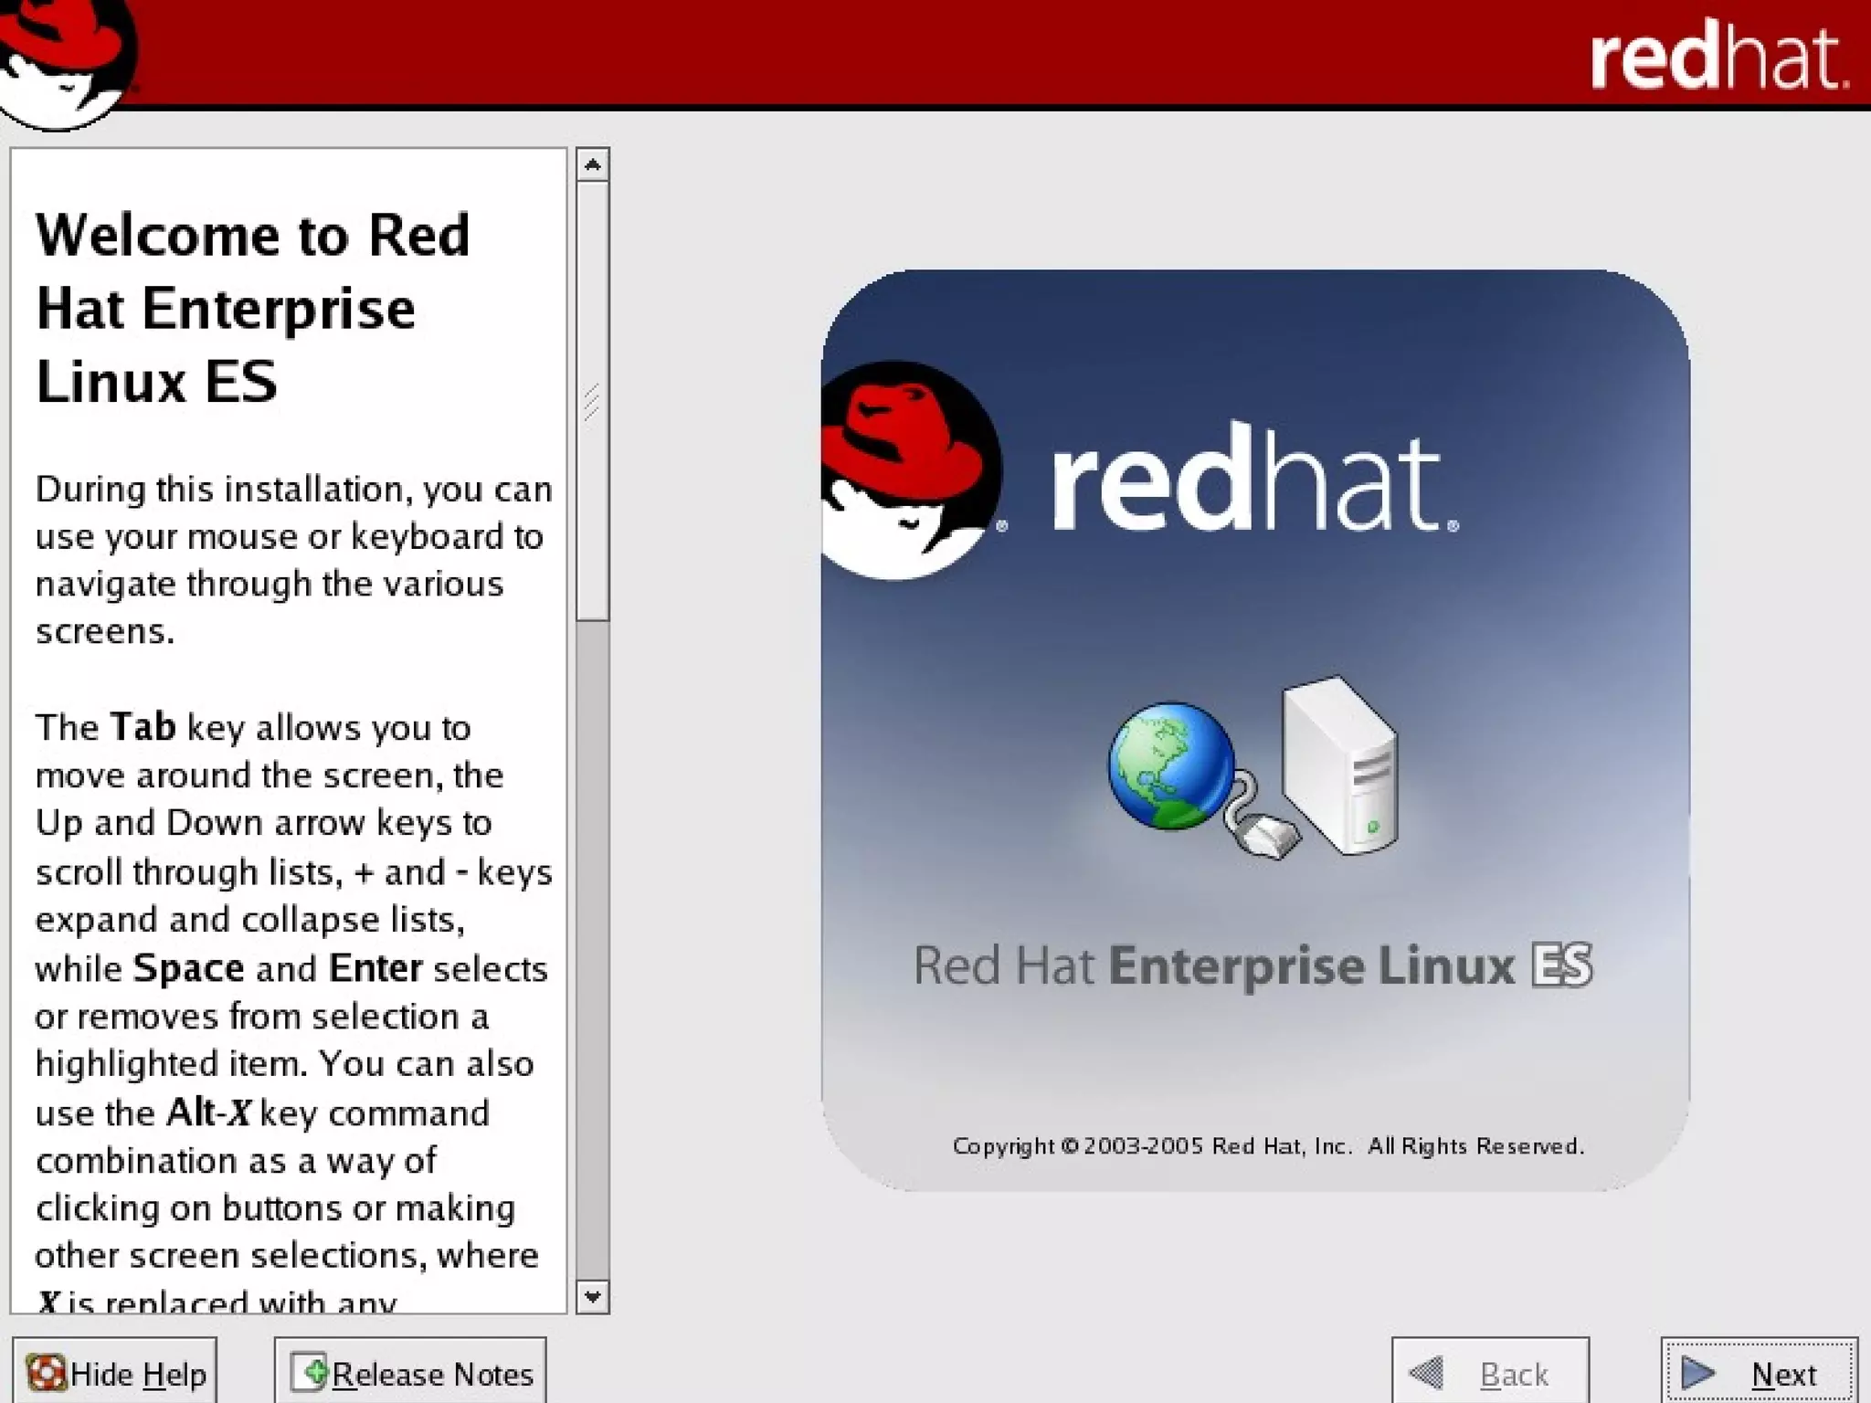The image size is (1871, 1403).
Task: Click the globe icon in the splash image
Action: coord(1170,765)
